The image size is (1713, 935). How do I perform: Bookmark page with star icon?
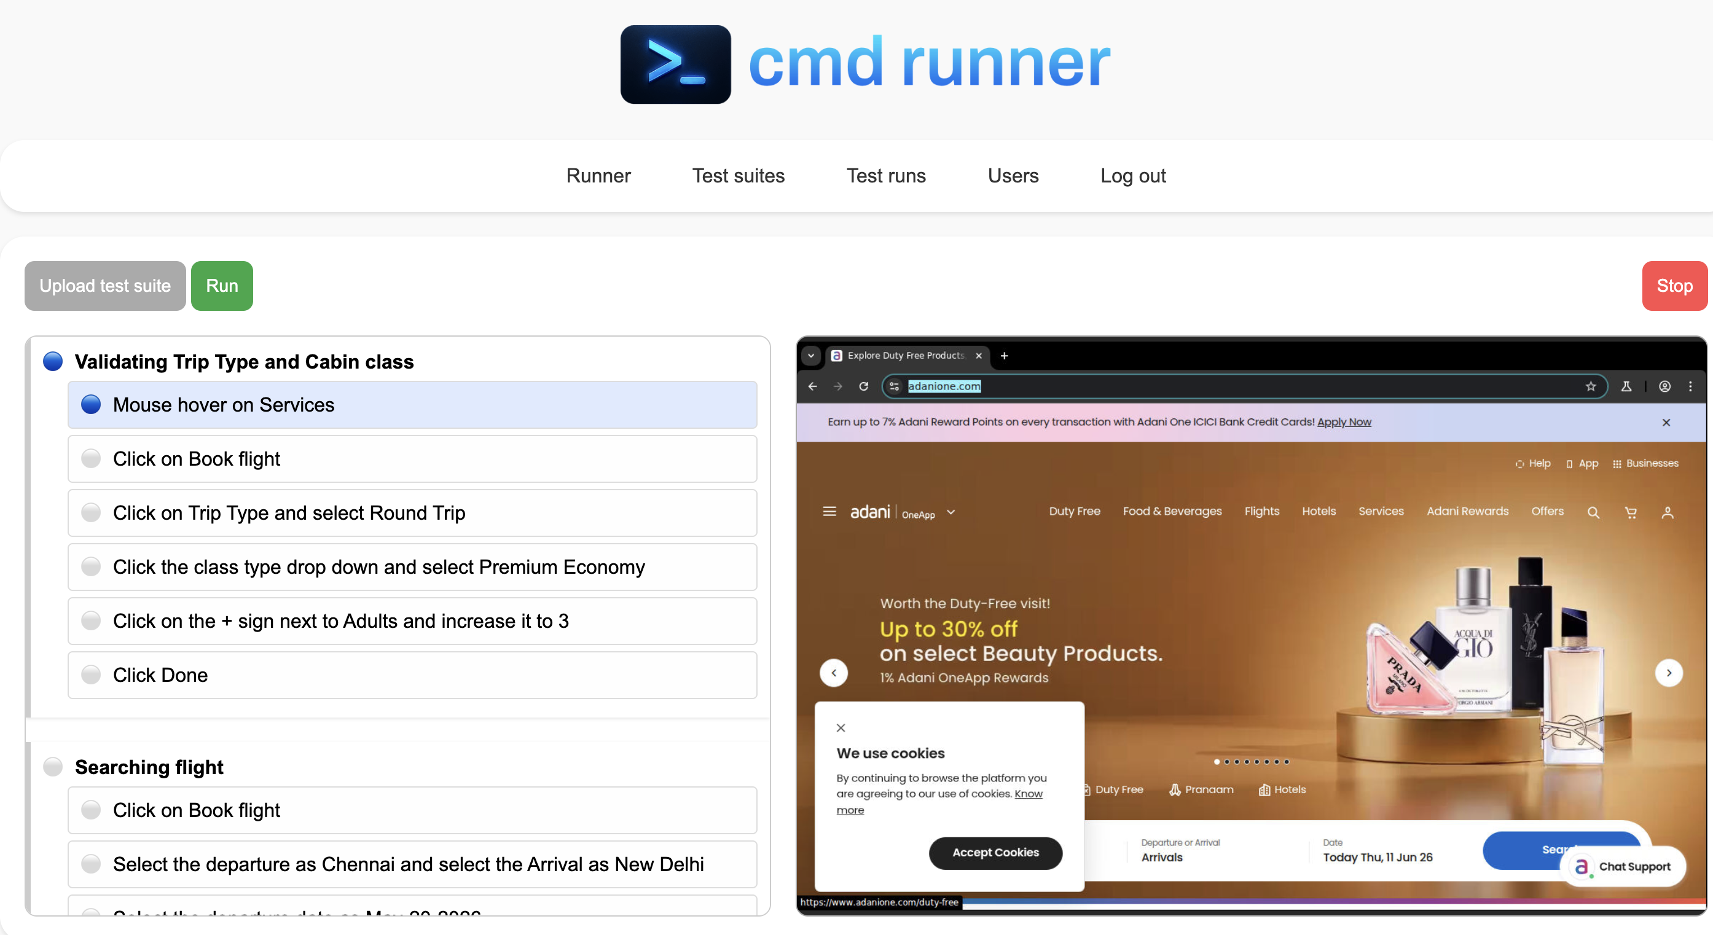(x=1590, y=386)
